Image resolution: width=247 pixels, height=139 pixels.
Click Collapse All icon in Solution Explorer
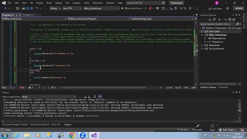click(x=230, y=20)
